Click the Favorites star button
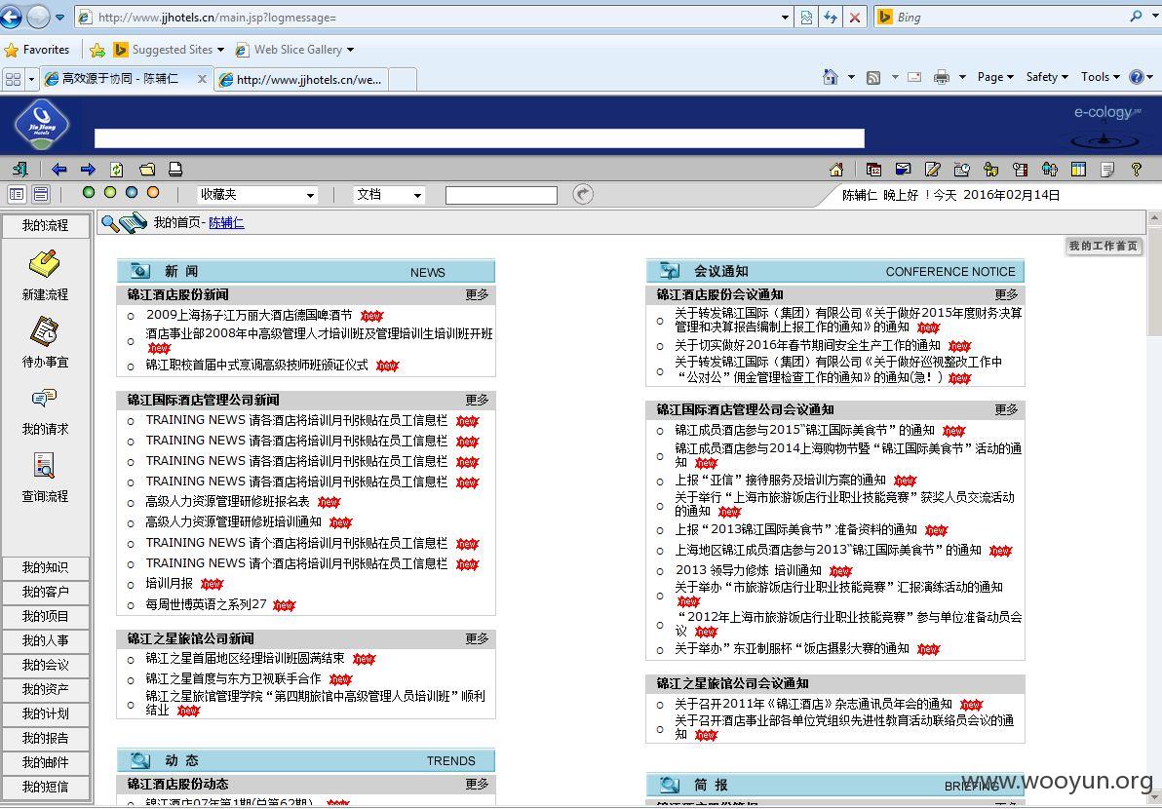1162x809 pixels. tap(37, 50)
